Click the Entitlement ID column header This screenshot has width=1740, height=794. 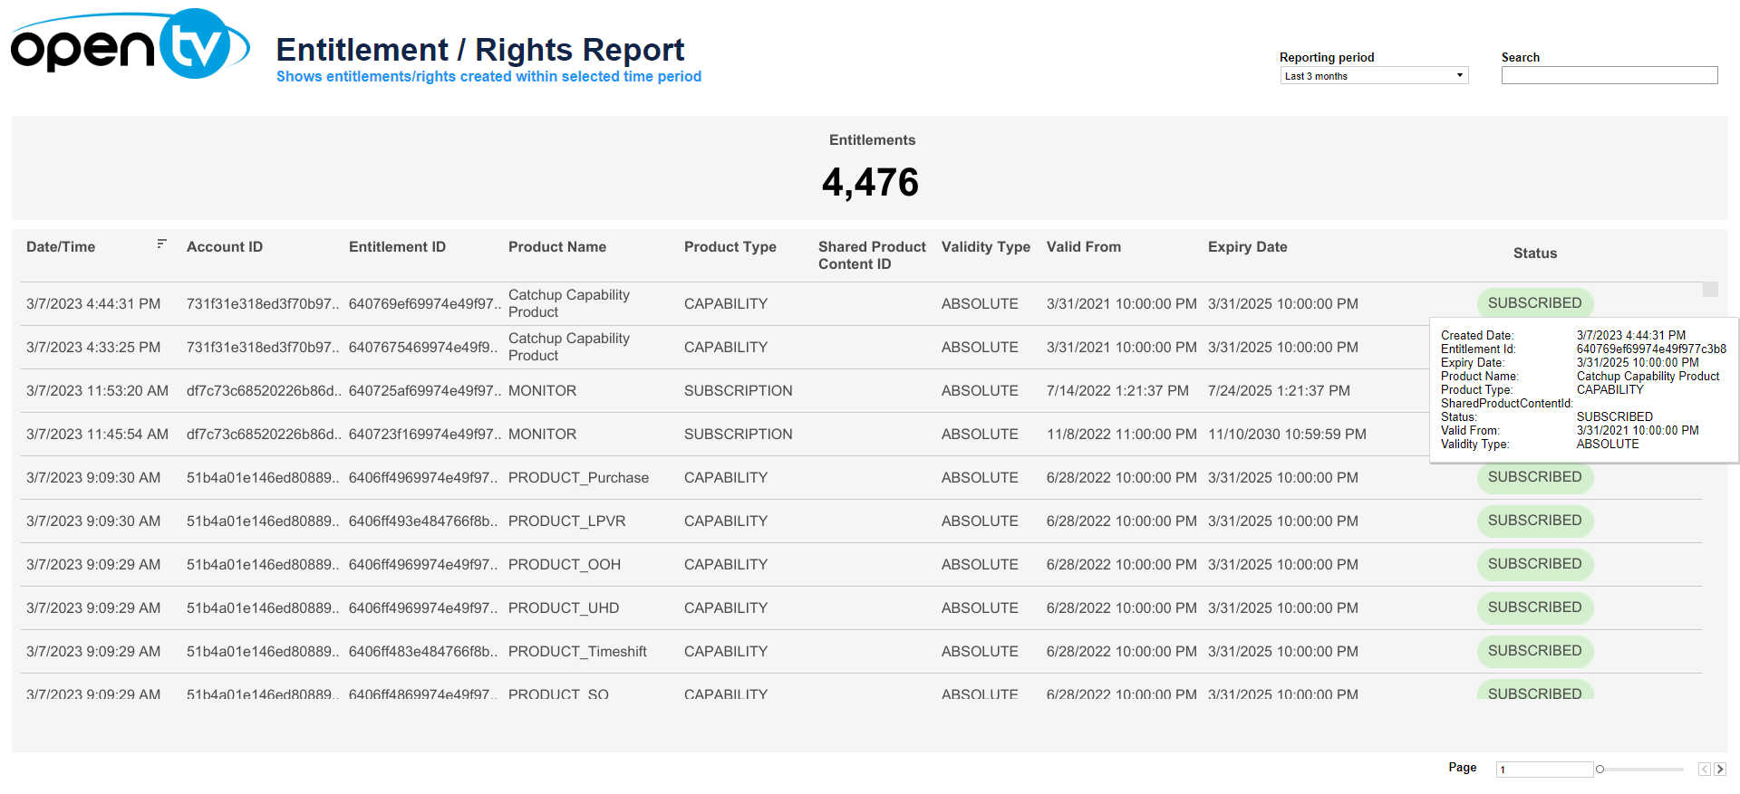pos(397,247)
